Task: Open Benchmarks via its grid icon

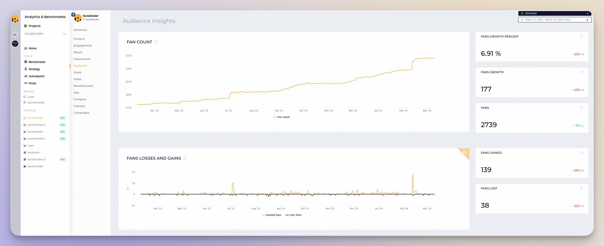Action: pyautogui.click(x=26, y=62)
